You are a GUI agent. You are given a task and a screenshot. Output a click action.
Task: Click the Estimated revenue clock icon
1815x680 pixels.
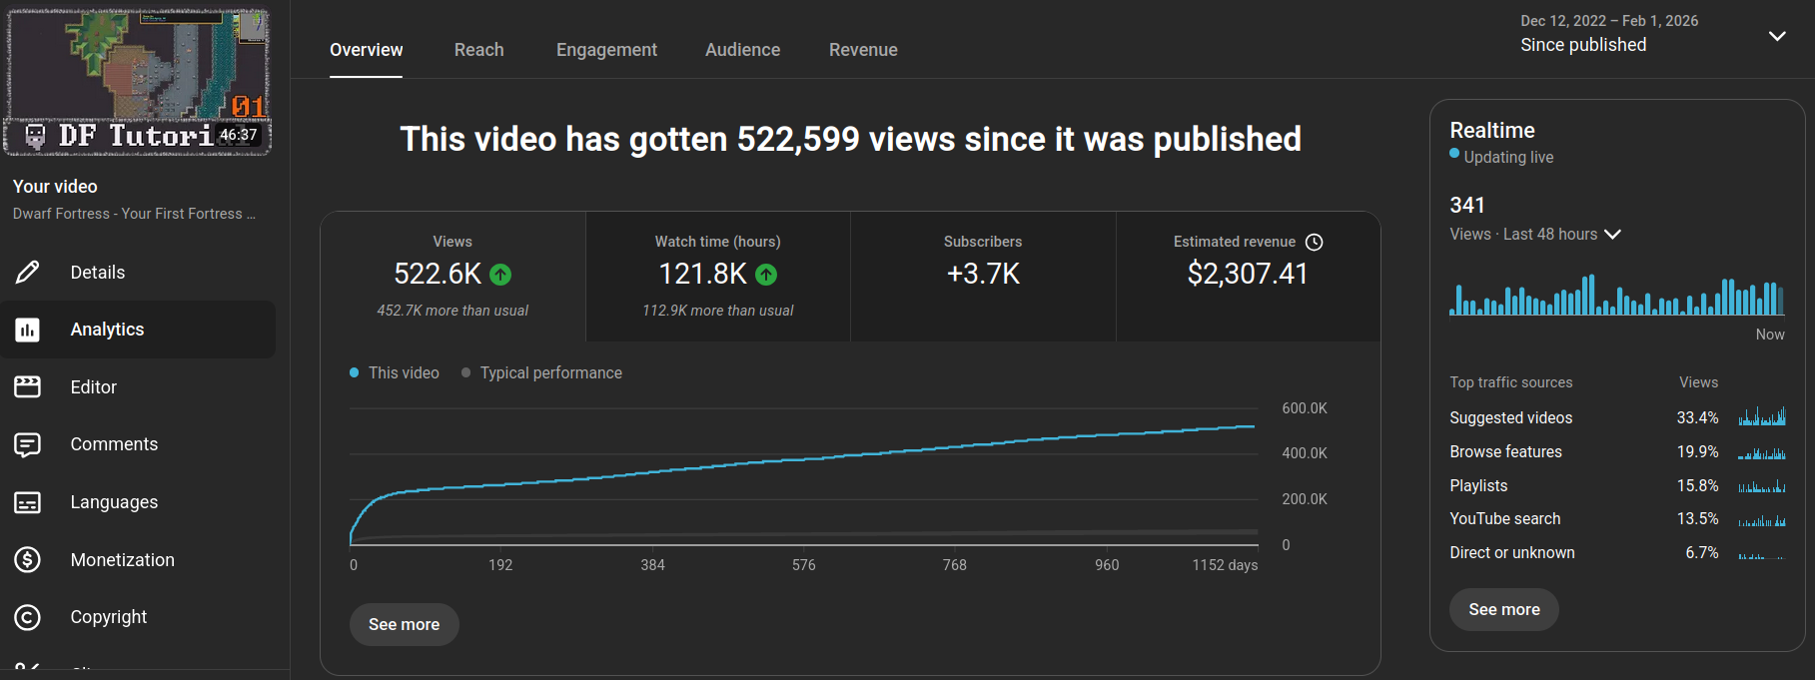tap(1315, 242)
